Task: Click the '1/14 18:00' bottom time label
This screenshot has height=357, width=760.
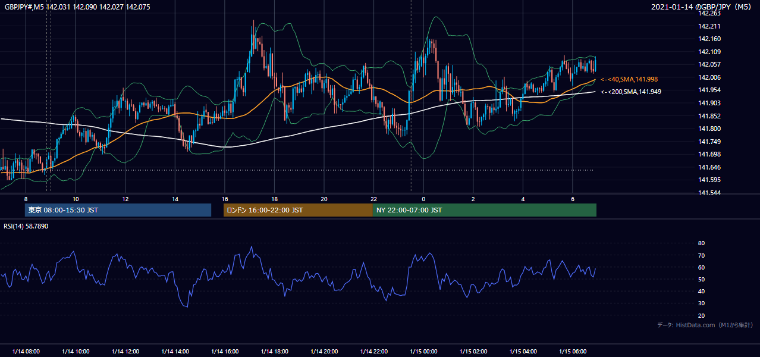Action: coord(274,352)
